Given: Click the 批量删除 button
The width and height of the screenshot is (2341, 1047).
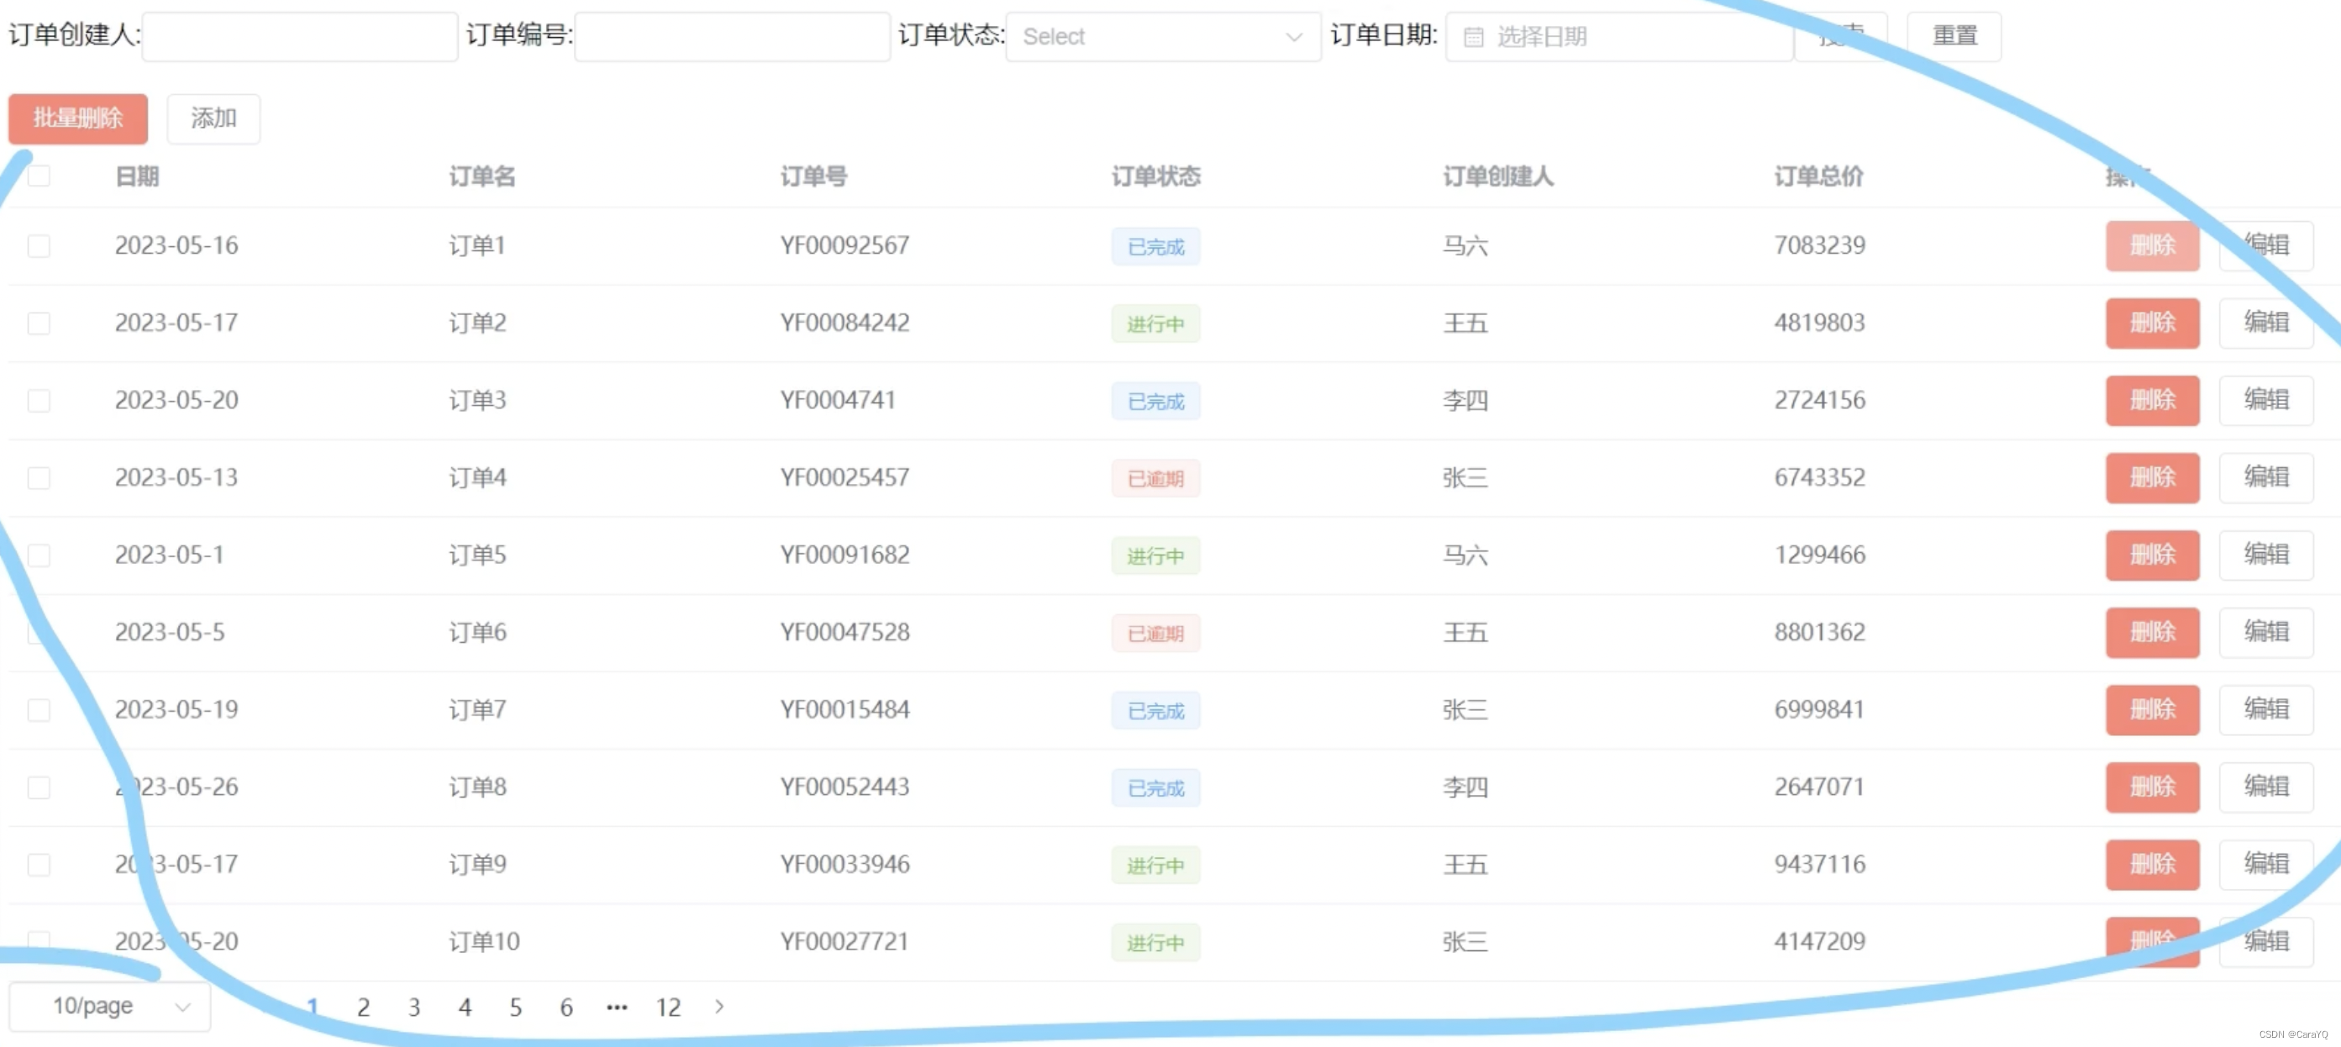Looking at the screenshot, I should pyautogui.click(x=78, y=118).
